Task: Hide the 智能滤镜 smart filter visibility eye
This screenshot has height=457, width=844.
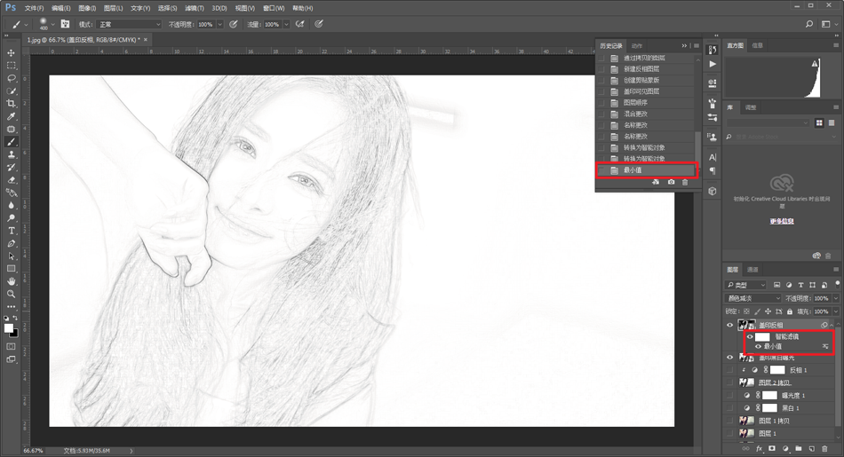Action: tap(750, 337)
